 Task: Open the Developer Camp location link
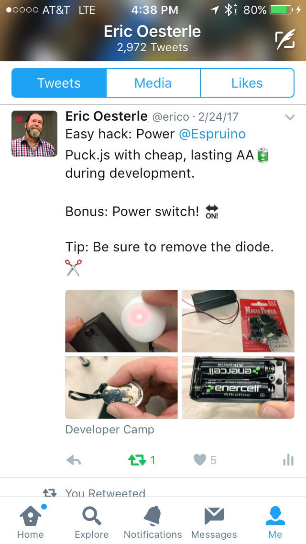(x=109, y=430)
